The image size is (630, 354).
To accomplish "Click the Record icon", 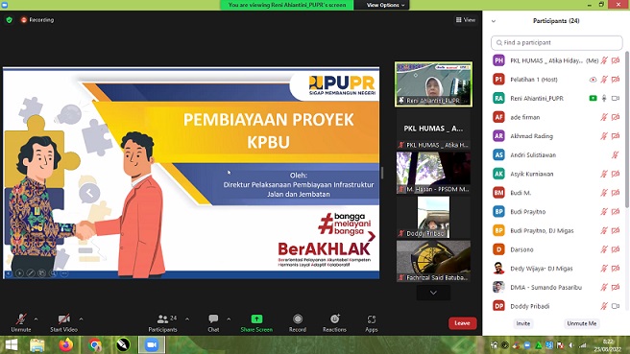I will [298, 319].
